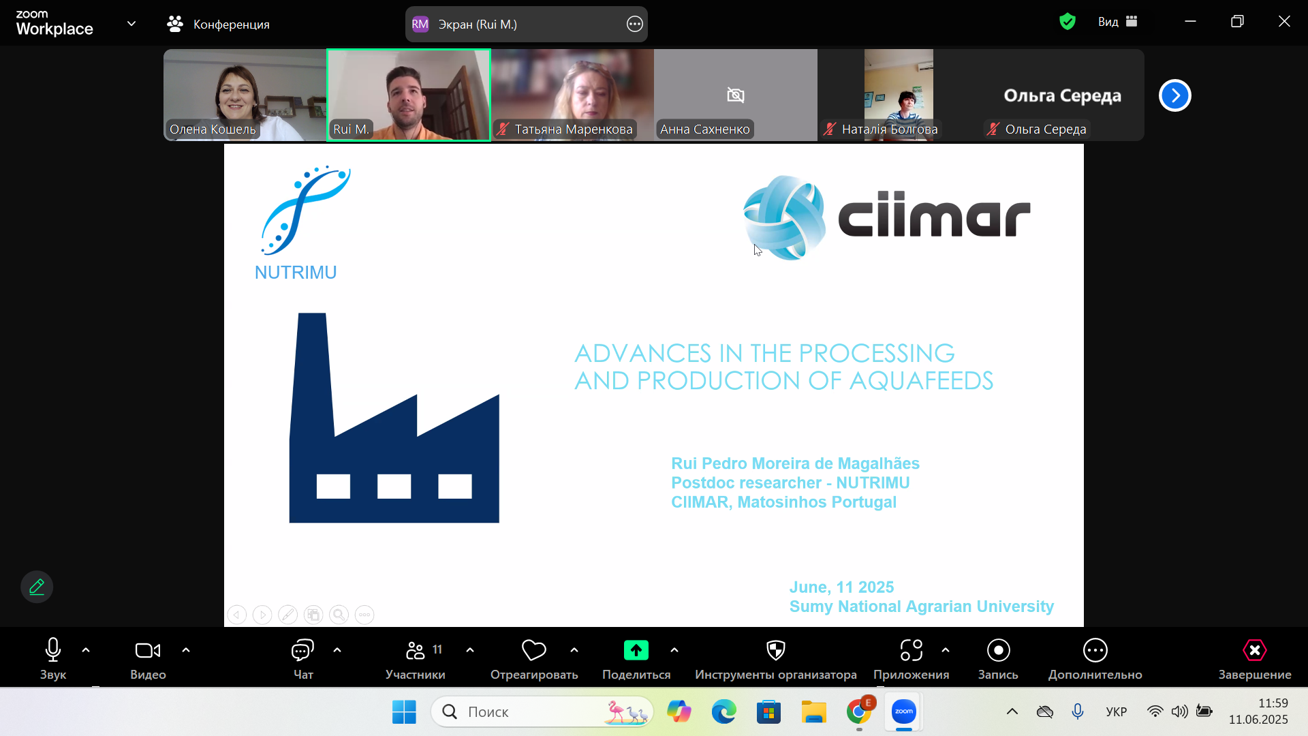Open Инструменты организатора host tools
The height and width of the screenshot is (736, 1308).
pos(776,658)
